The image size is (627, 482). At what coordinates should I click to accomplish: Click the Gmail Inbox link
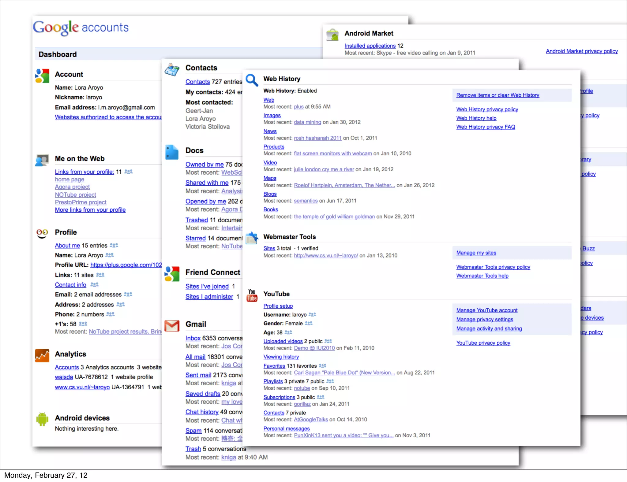[x=193, y=338]
